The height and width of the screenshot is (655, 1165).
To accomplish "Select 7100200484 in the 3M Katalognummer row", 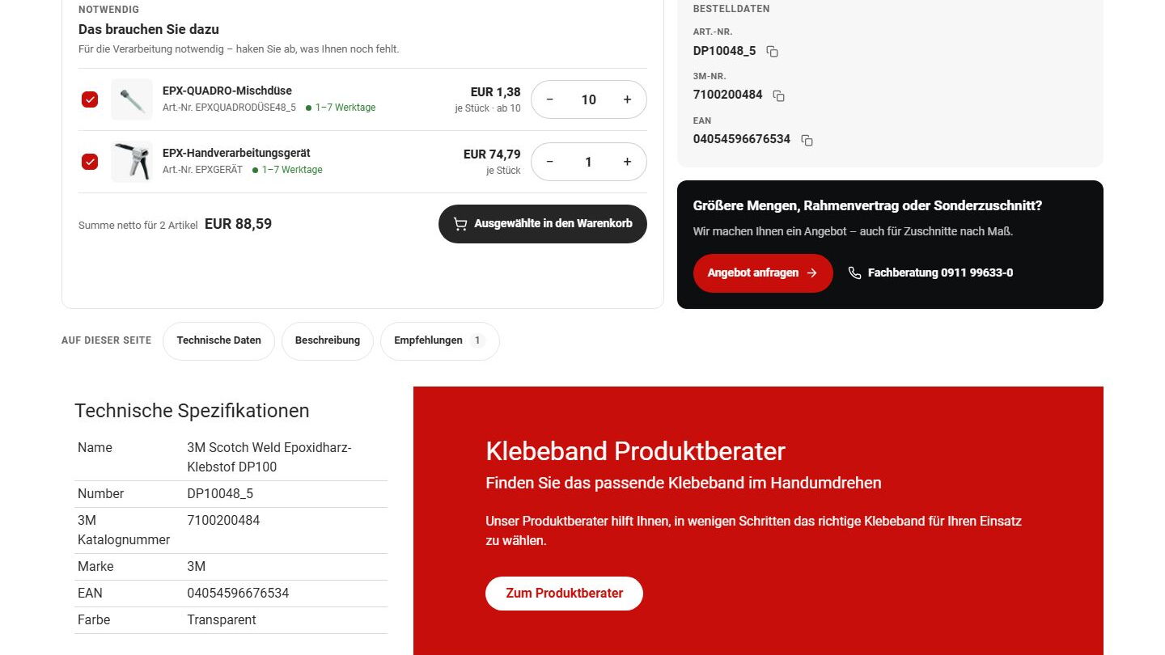I will click(x=223, y=521).
